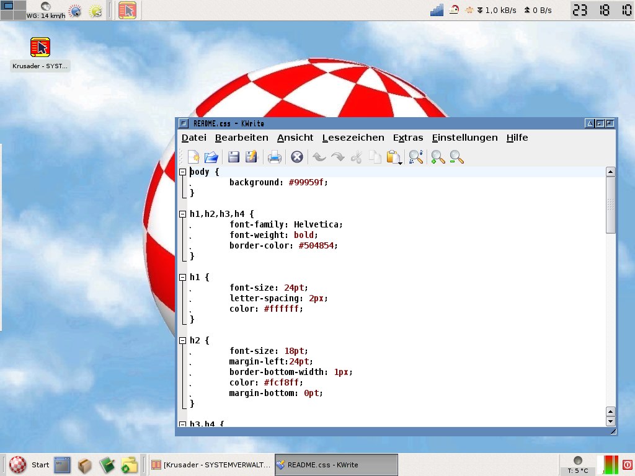
Task: Open KWrite window menu icon in title bar
Action: (x=184, y=123)
